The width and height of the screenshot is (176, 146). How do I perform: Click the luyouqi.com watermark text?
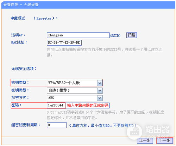coord(157,136)
